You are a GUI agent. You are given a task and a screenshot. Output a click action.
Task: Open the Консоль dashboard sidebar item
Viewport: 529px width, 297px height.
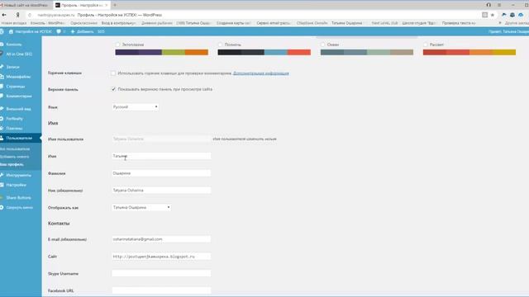pos(14,45)
